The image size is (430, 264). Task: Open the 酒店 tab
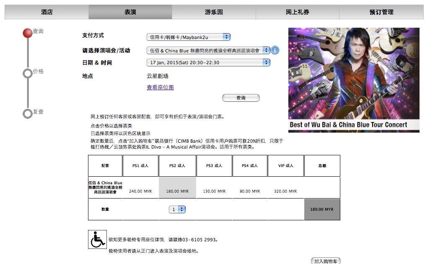click(47, 12)
